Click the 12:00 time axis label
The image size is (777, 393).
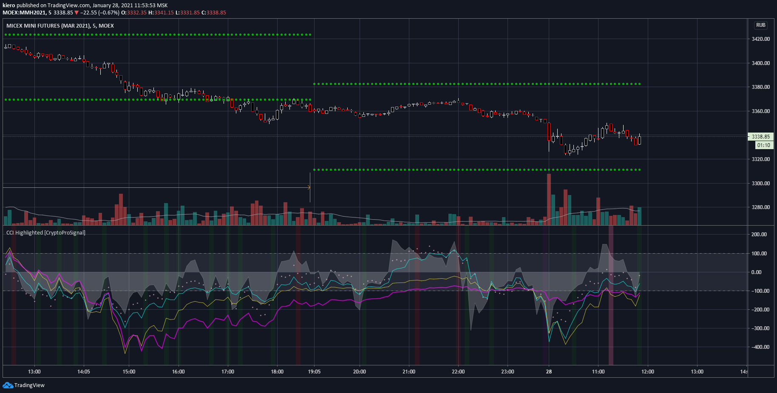648,372
